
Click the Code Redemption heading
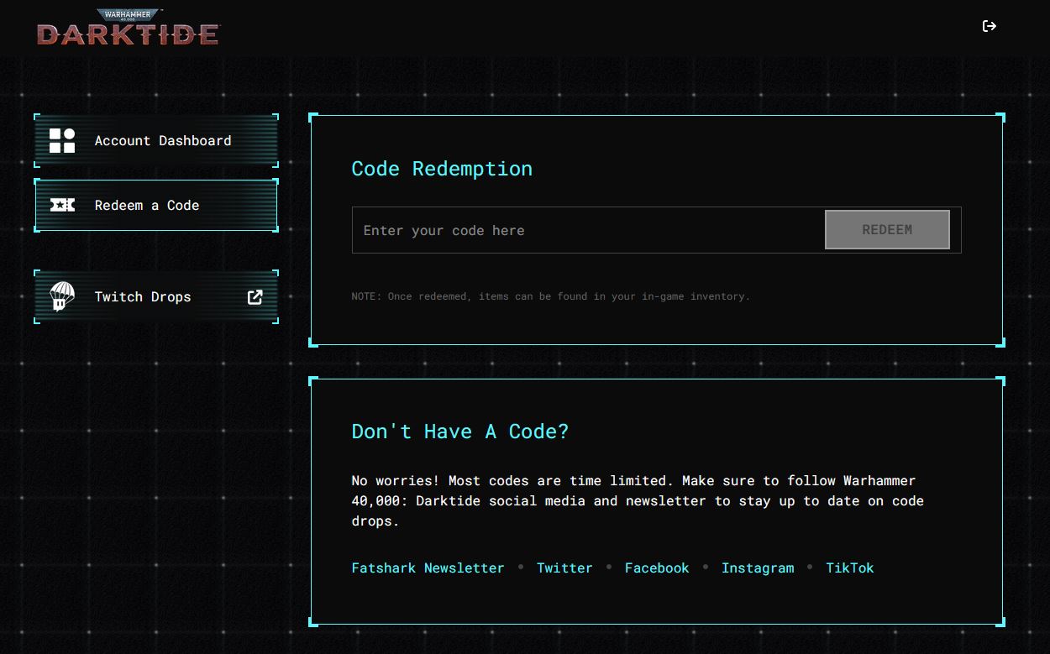click(442, 169)
